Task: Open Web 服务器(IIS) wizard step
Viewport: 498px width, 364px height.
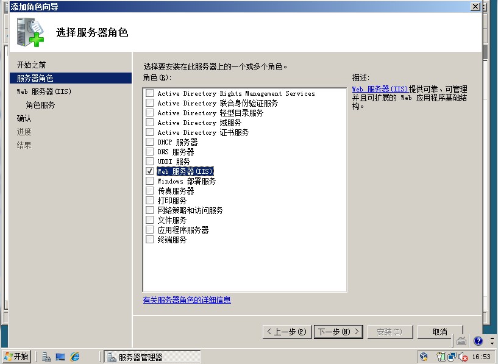Action: coord(44,91)
